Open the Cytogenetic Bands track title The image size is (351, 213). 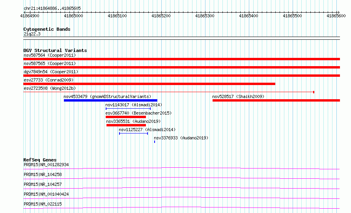(47, 29)
